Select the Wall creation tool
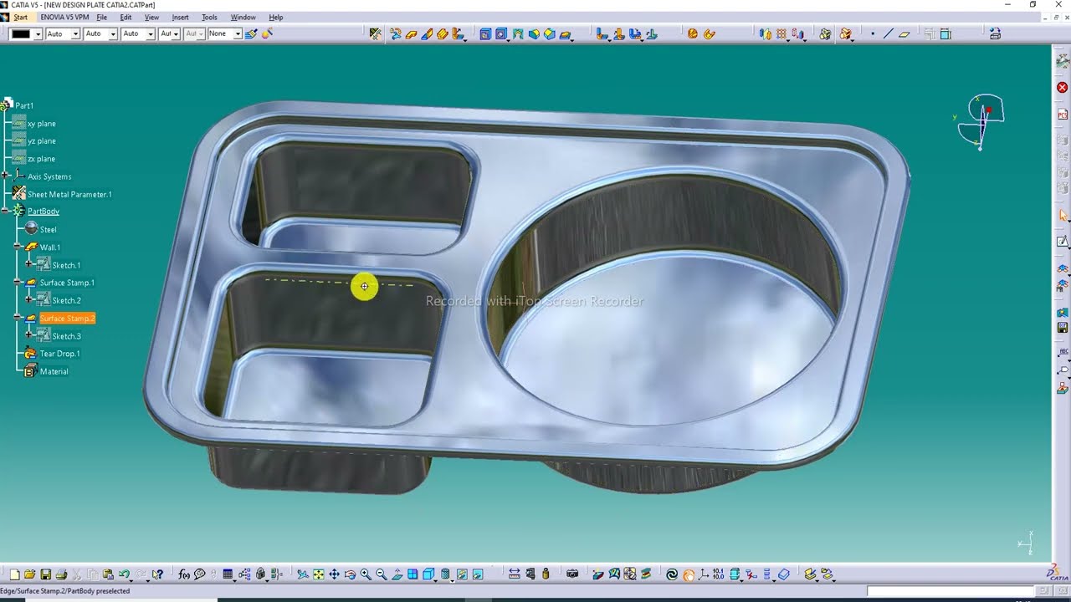The height and width of the screenshot is (602, 1071). coord(411,33)
